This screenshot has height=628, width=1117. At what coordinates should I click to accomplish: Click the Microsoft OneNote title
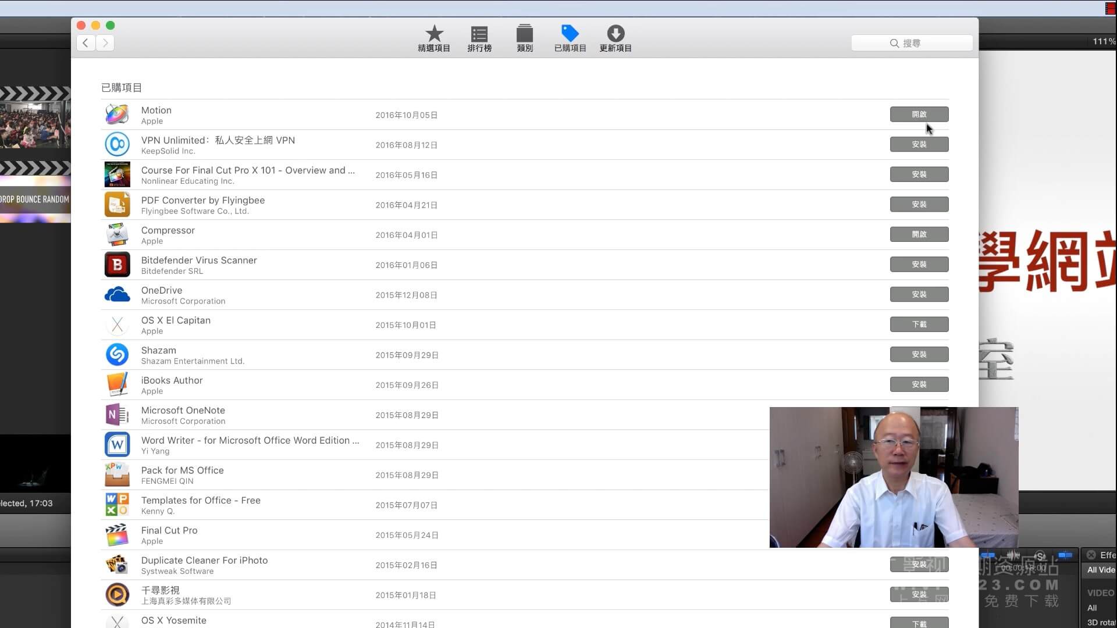[183, 411]
